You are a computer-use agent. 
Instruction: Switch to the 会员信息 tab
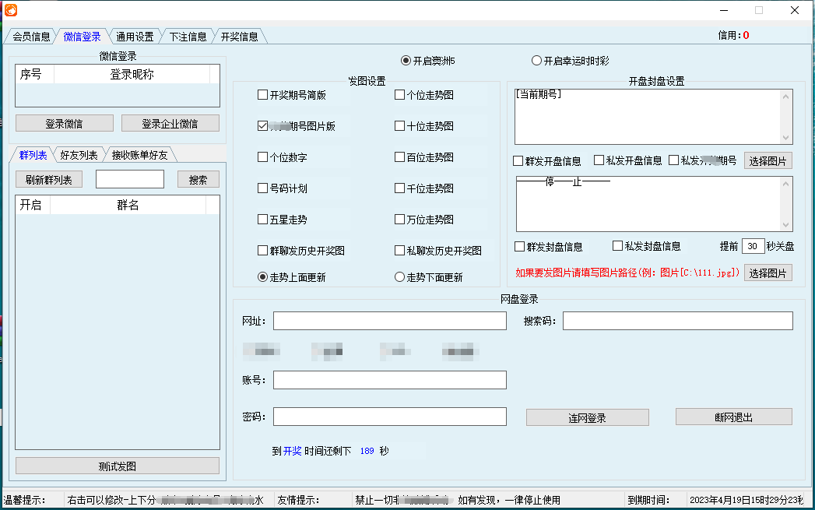(31, 37)
